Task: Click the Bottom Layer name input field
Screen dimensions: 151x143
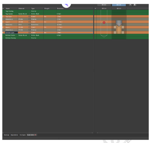Action: pyautogui.click(x=12, y=33)
